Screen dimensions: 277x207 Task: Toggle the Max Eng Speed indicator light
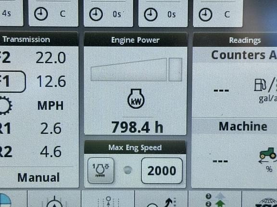click(128, 170)
